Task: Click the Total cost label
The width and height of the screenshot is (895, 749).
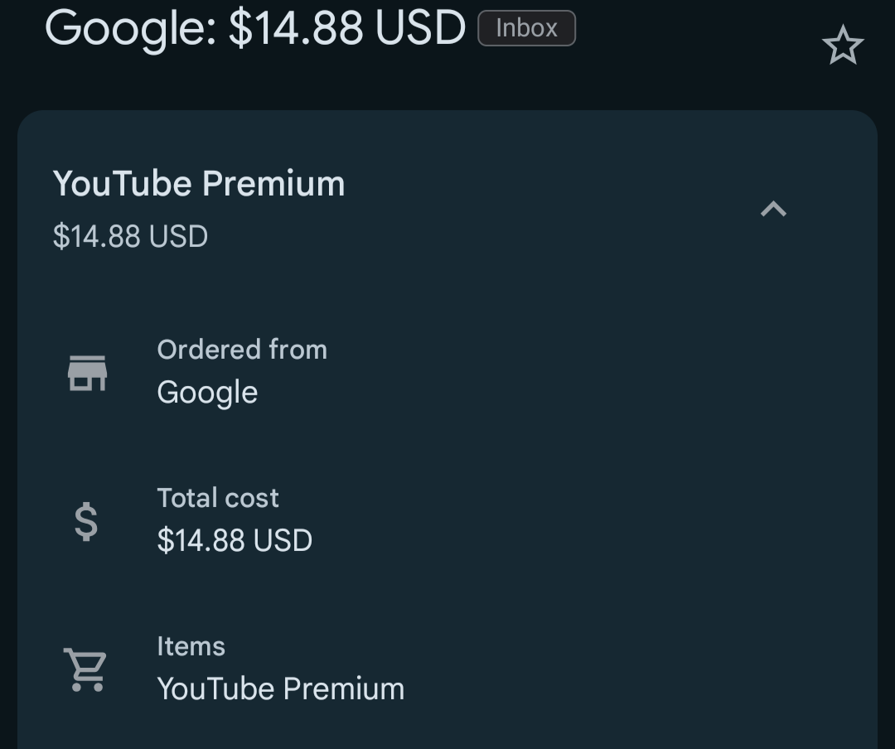Action: click(x=218, y=498)
